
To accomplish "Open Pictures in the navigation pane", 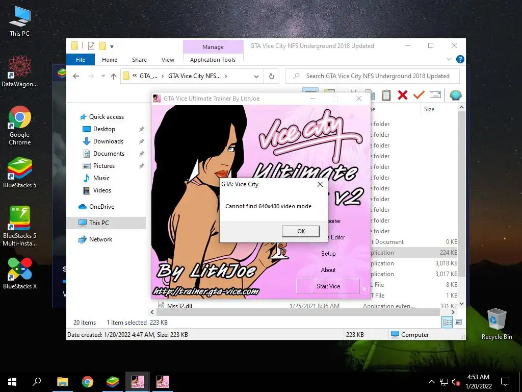I will 103,166.
